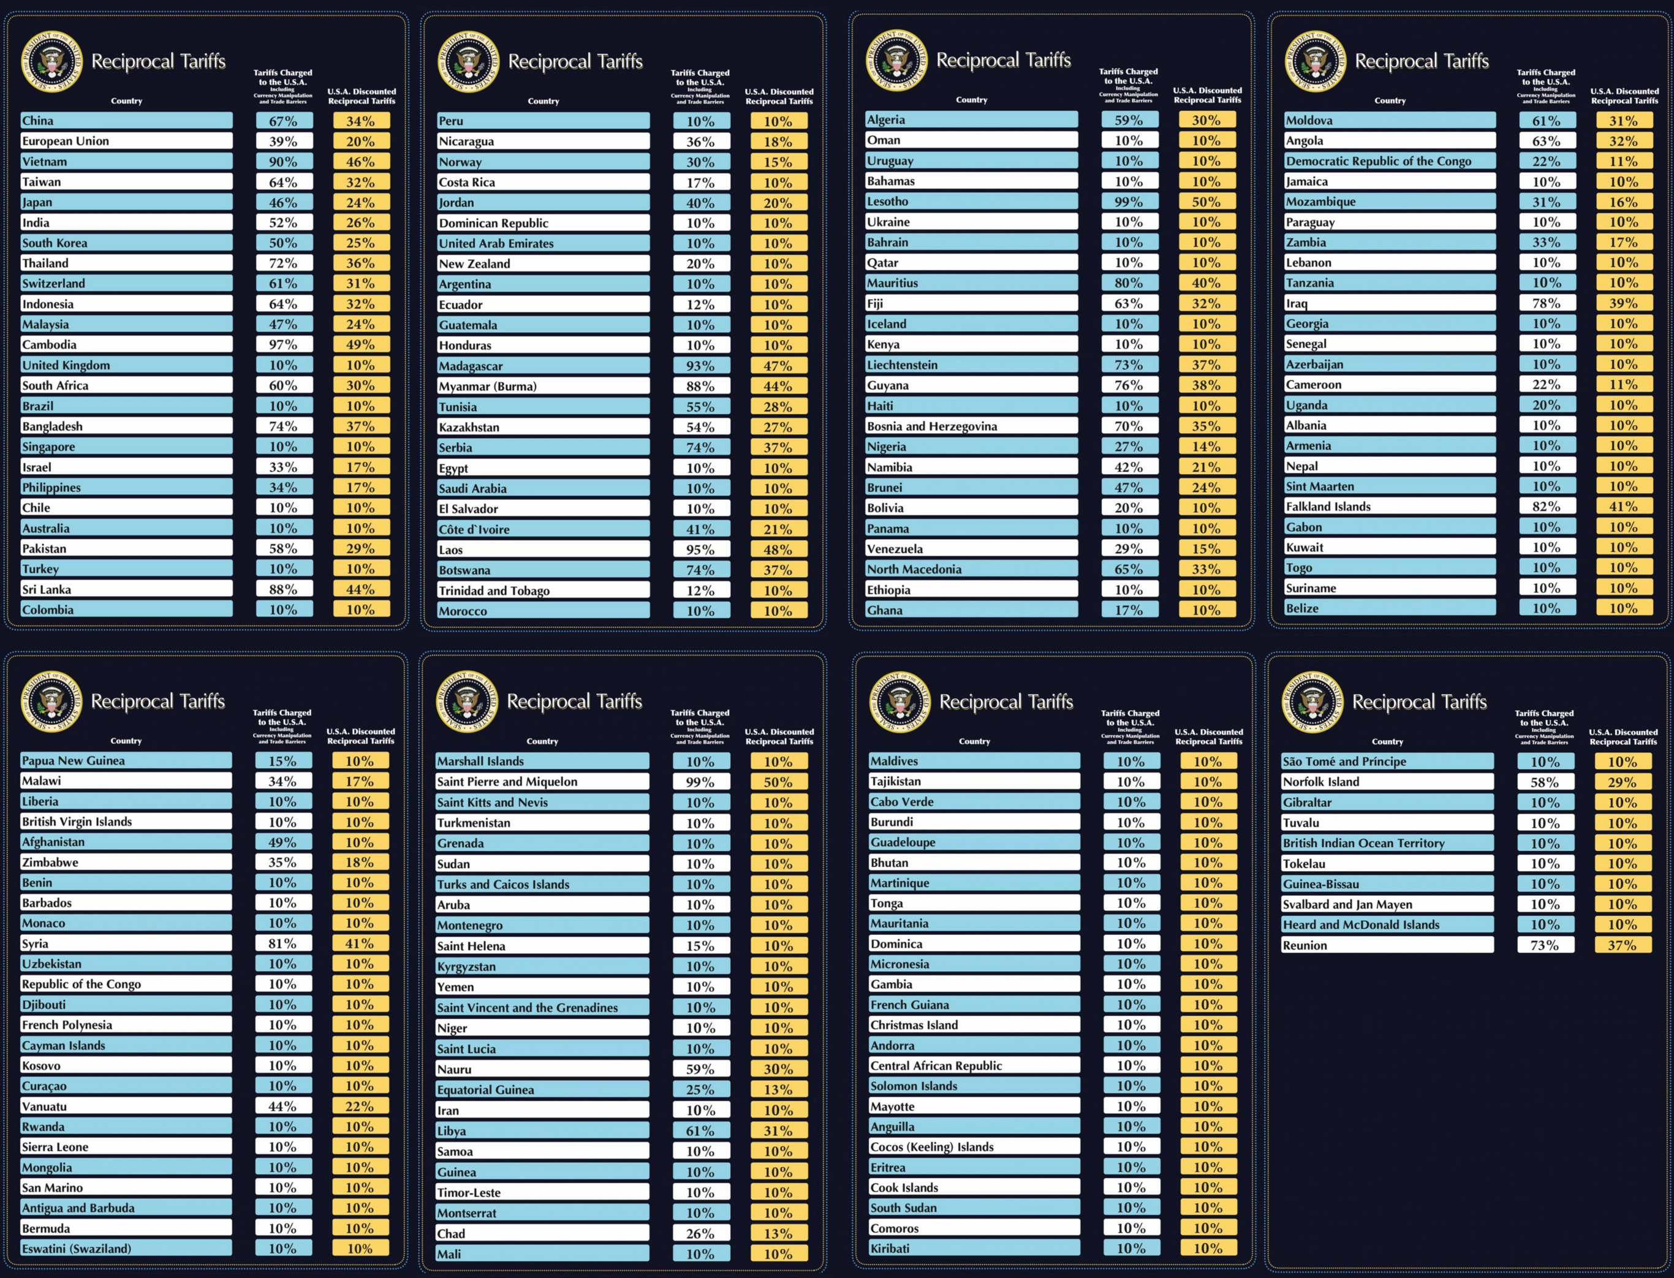Click Moldova's 61% tariffs charged value
Image resolution: width=1674 pixels, height=1278 pixels.
[1547, 120]
